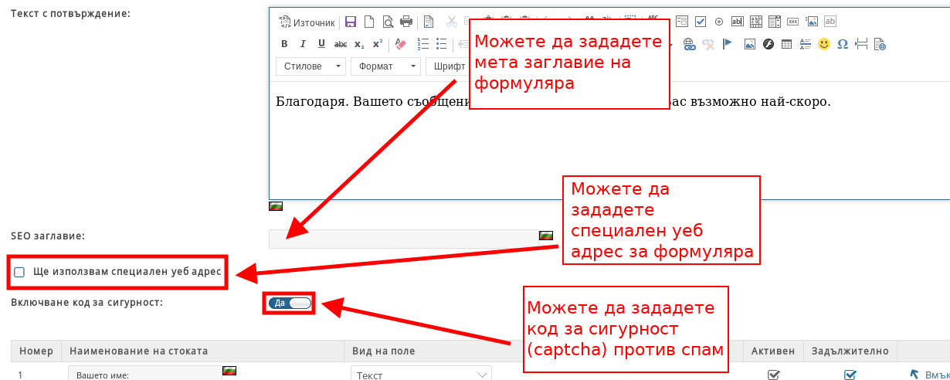Toggle bold formatting

point(284,44)
